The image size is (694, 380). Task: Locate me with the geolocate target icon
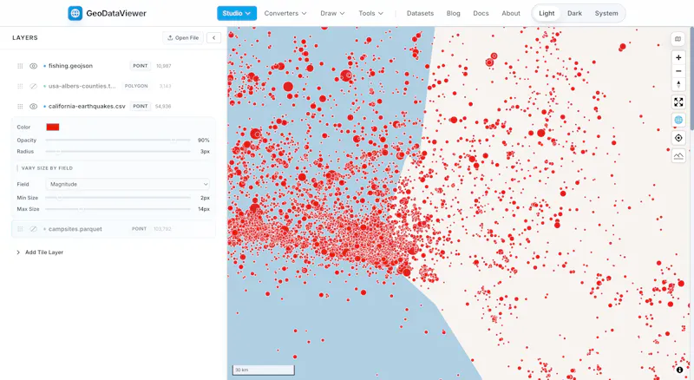click(678, 138)
